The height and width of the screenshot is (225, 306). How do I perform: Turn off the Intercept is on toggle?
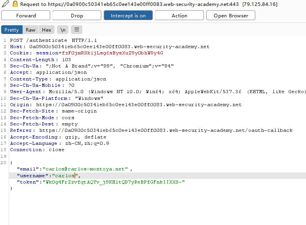pos(128,15)
